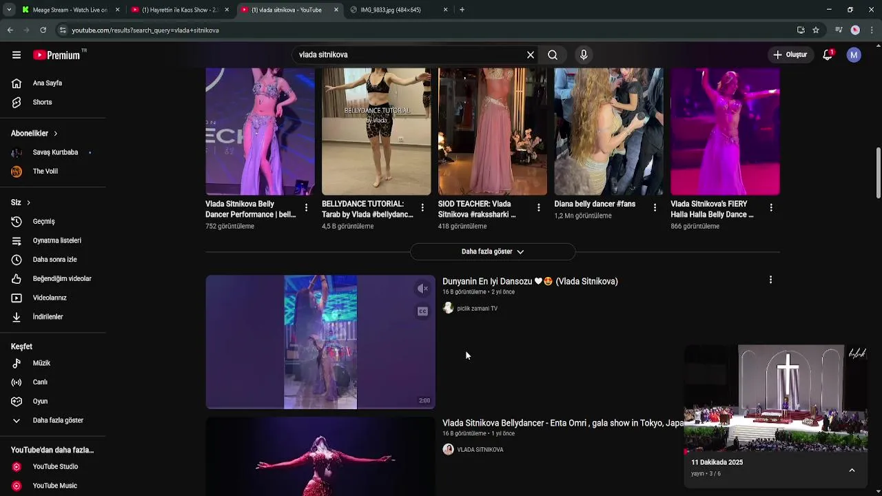Viewport: 882px width, 496px height.
Task: Click the address bar URL
Action: point(145,30)
